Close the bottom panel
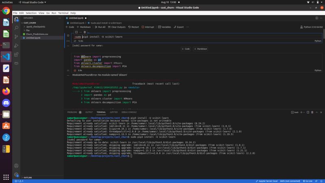 321,112
